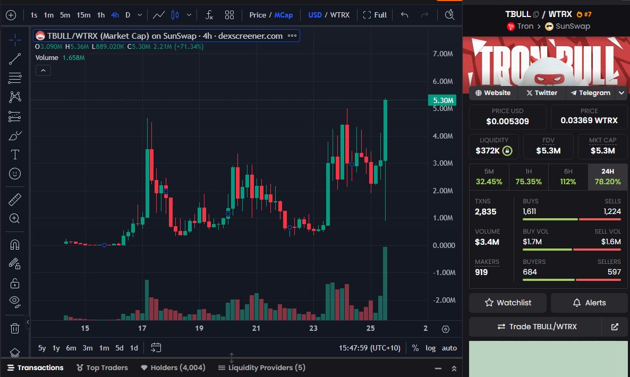630x377 pixels.
Task: Enter Full screen chart mode
Action: point(374,15)
